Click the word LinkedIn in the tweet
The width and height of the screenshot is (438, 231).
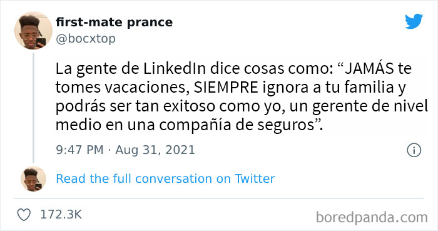(175, 69)
